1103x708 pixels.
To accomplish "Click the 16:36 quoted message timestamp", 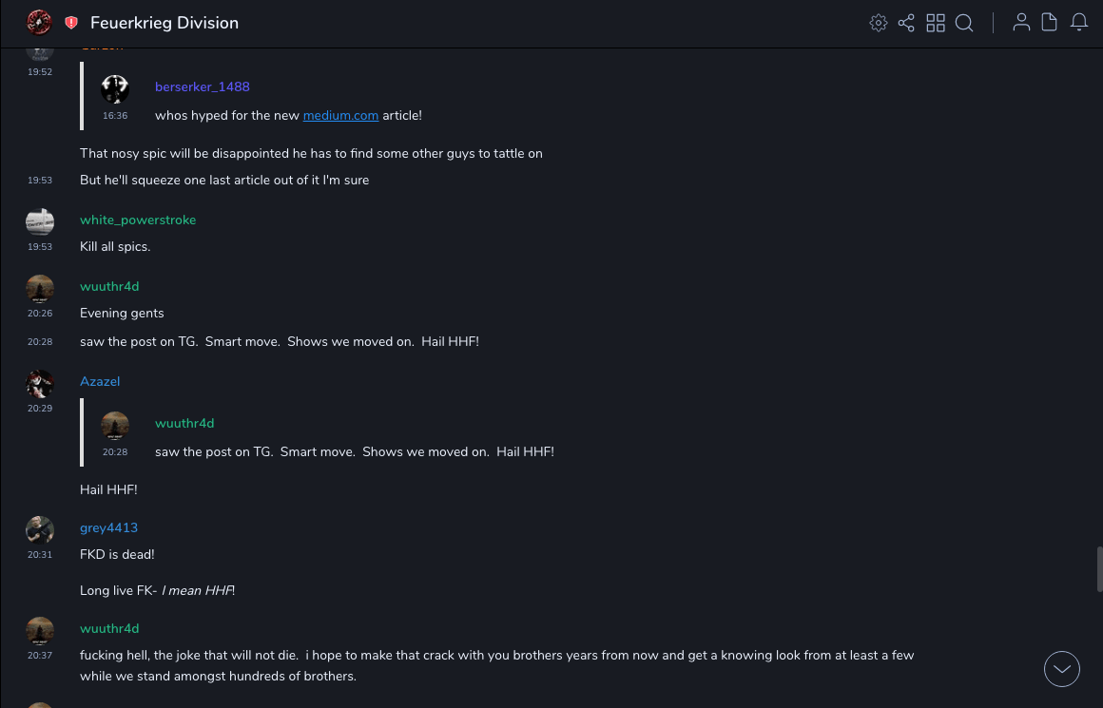I will (115, 116).
